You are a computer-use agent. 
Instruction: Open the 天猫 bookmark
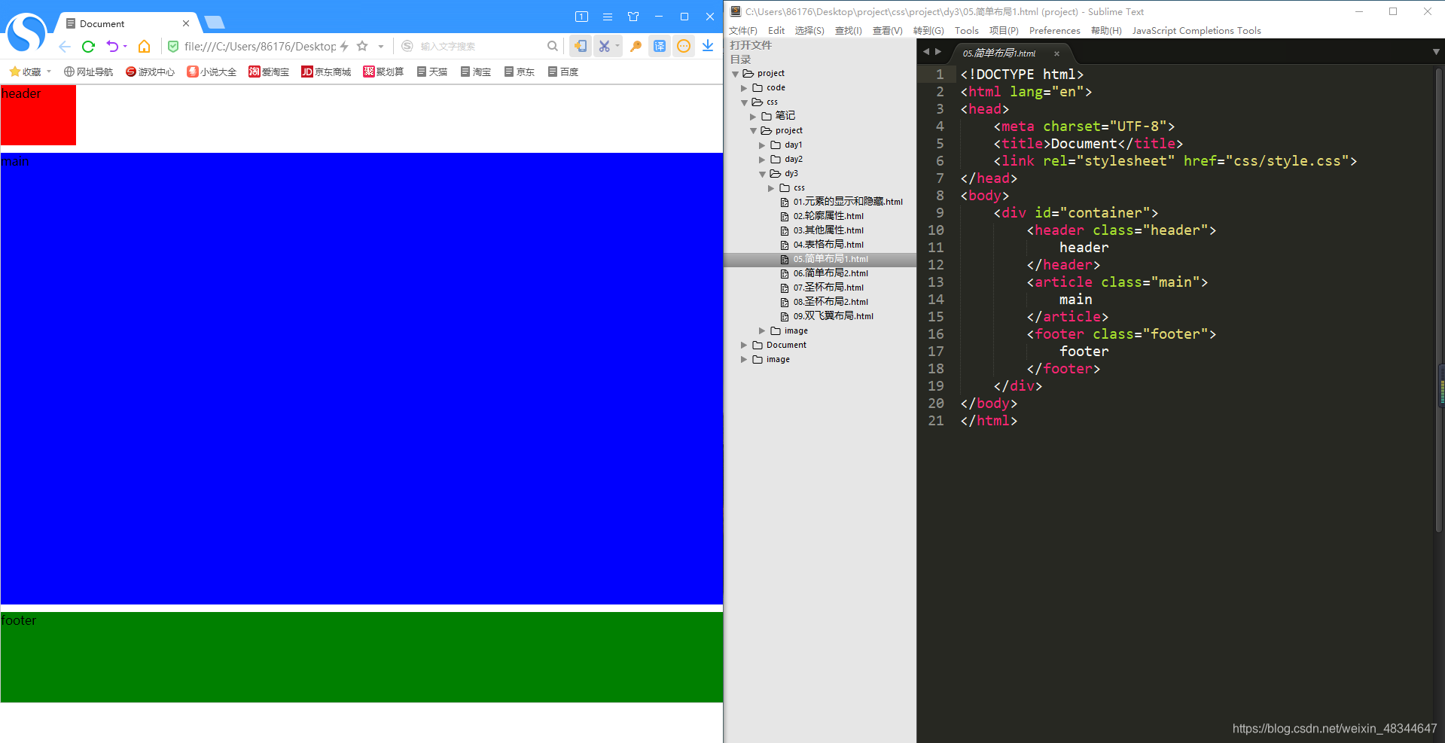[432, 72]
